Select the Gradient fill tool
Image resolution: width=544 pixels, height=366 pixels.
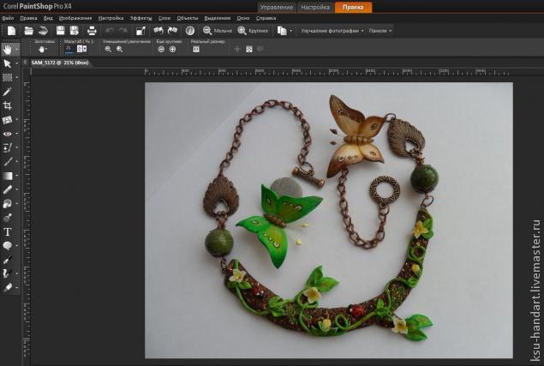[x=8, y=176]
